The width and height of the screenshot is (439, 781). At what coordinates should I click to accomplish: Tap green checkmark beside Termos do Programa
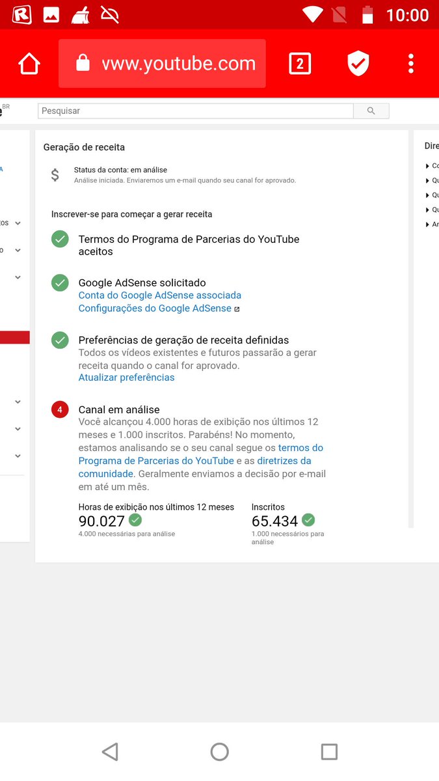(x=60, y=240)
